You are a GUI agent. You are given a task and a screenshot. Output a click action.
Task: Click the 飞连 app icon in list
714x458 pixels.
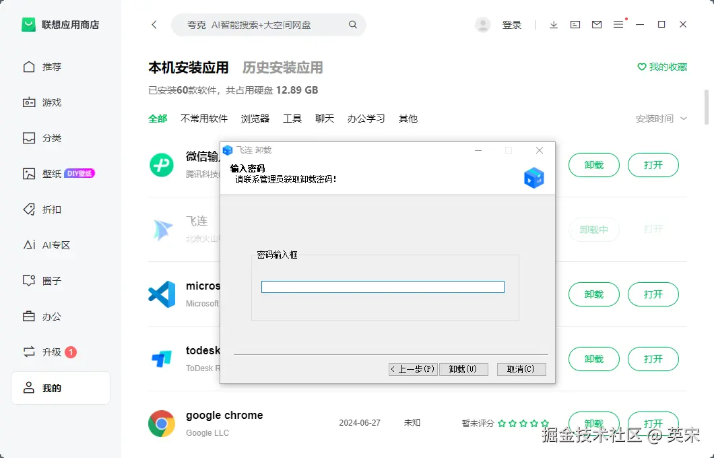(x=162, y=230)
